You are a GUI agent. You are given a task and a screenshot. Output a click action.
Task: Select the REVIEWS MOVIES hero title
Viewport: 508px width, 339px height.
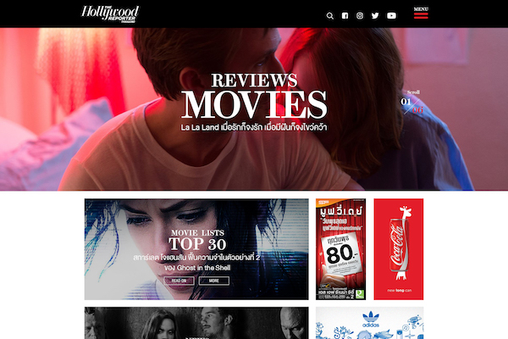coord(254,97)
